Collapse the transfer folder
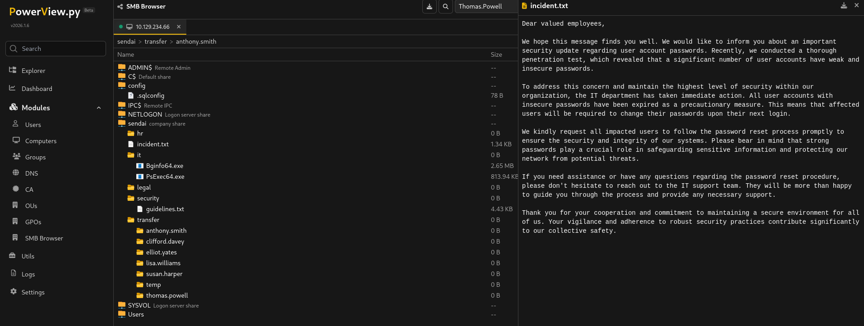This screenshot has height=326, width=864. pyautogui.click(x=148, y=220)
